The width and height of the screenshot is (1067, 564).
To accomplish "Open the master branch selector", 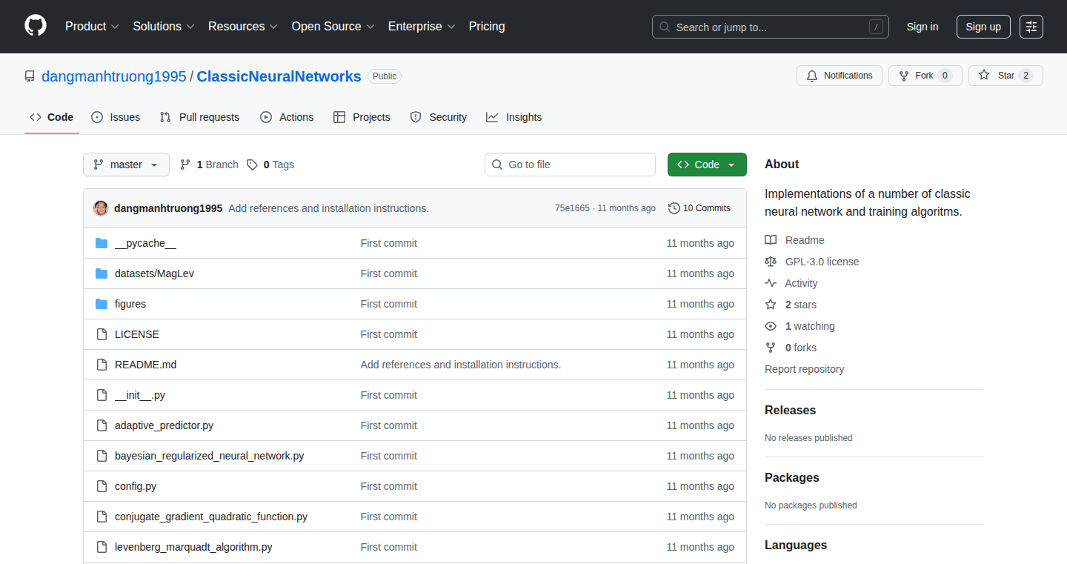I will tap(126, 165).
